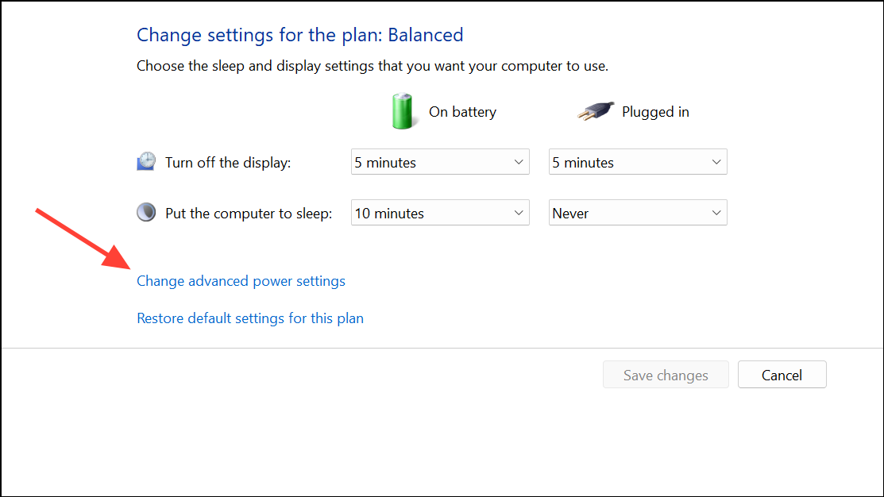Screen dimensions: 884x497
Task: Click the On battery column label
Action: click(462, 112)
